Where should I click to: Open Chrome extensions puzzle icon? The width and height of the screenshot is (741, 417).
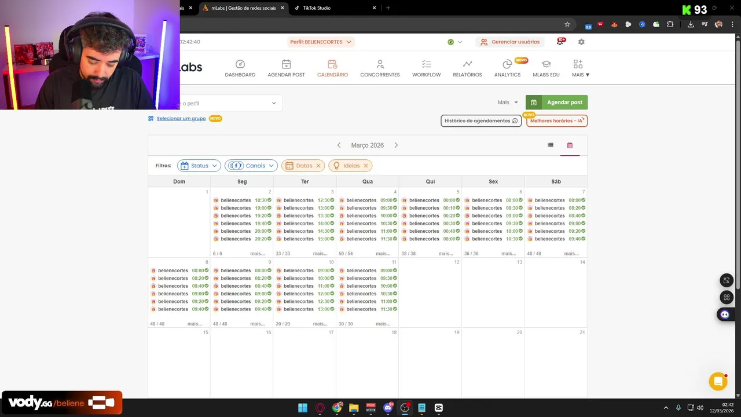[x=670, y=24]
